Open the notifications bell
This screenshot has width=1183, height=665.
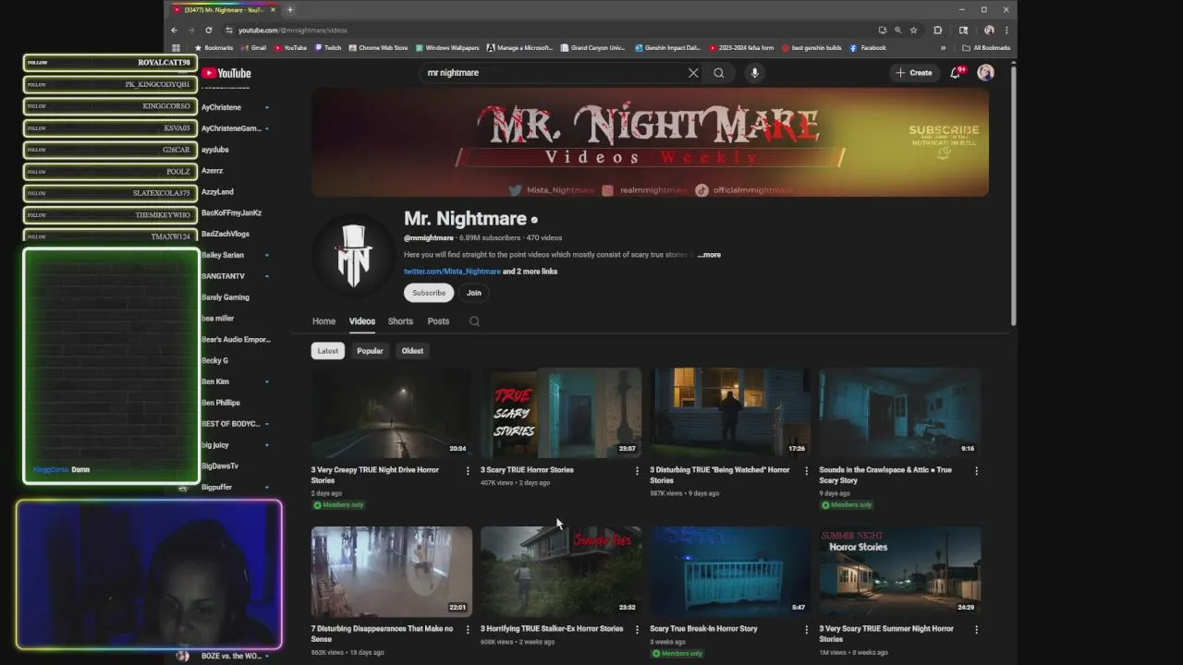(956, 73)
